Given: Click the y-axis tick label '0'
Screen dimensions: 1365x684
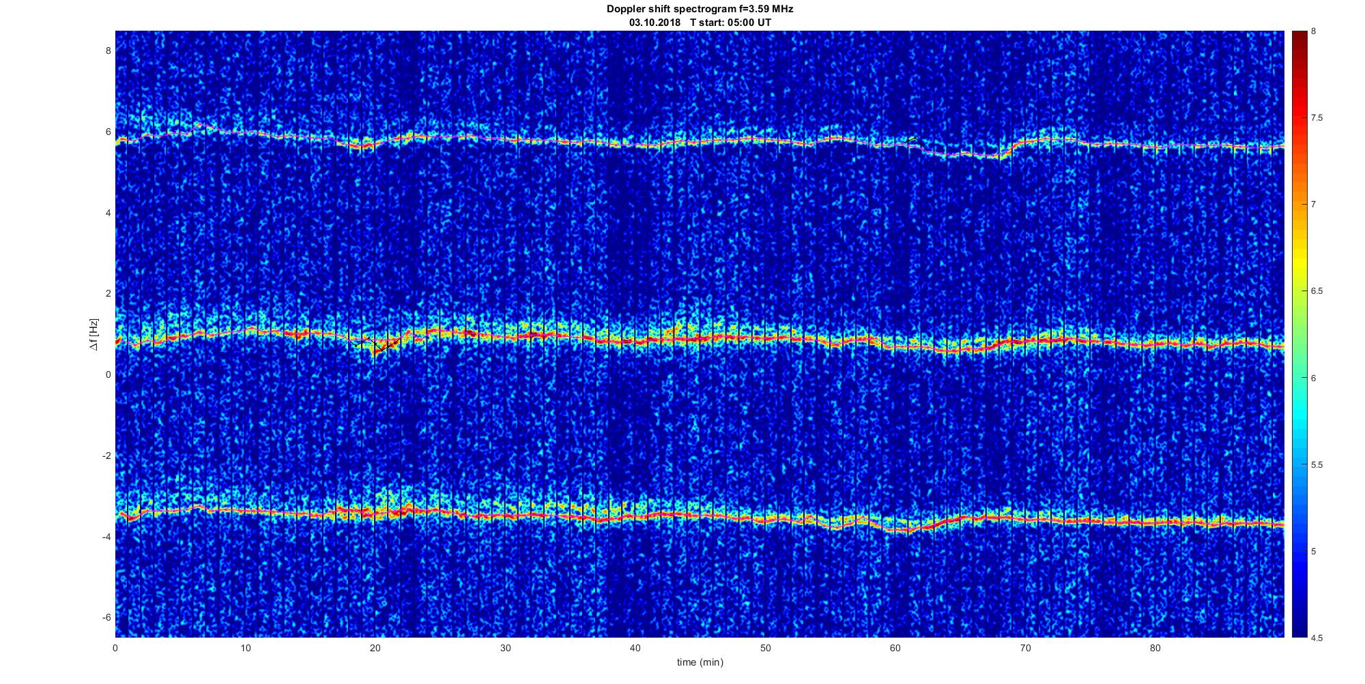Looking at the screenshot, I should 108,374.
